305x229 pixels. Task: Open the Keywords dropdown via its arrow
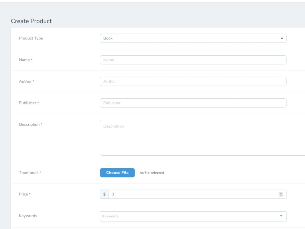[281, 216]
